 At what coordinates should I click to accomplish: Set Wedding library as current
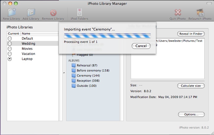pyautogui.click(x=10, y=44)
